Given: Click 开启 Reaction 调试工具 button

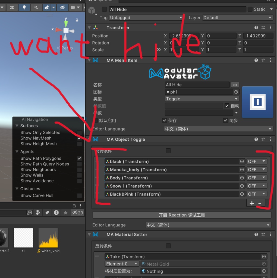Looking at the screenshot, I should [182, 215].
